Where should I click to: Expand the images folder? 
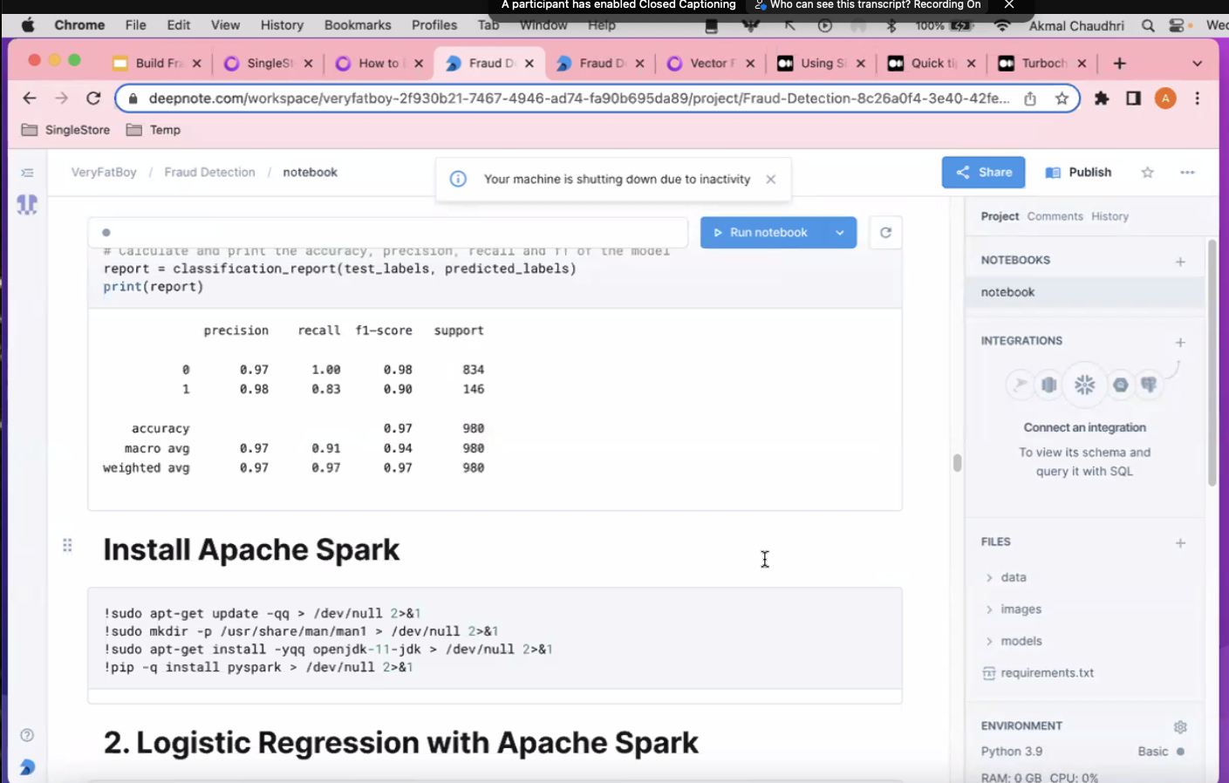pos(1021,609)
